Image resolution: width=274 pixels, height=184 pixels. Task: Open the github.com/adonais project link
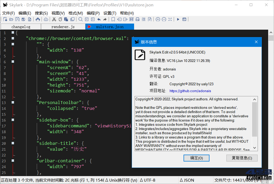coord(190,91)
